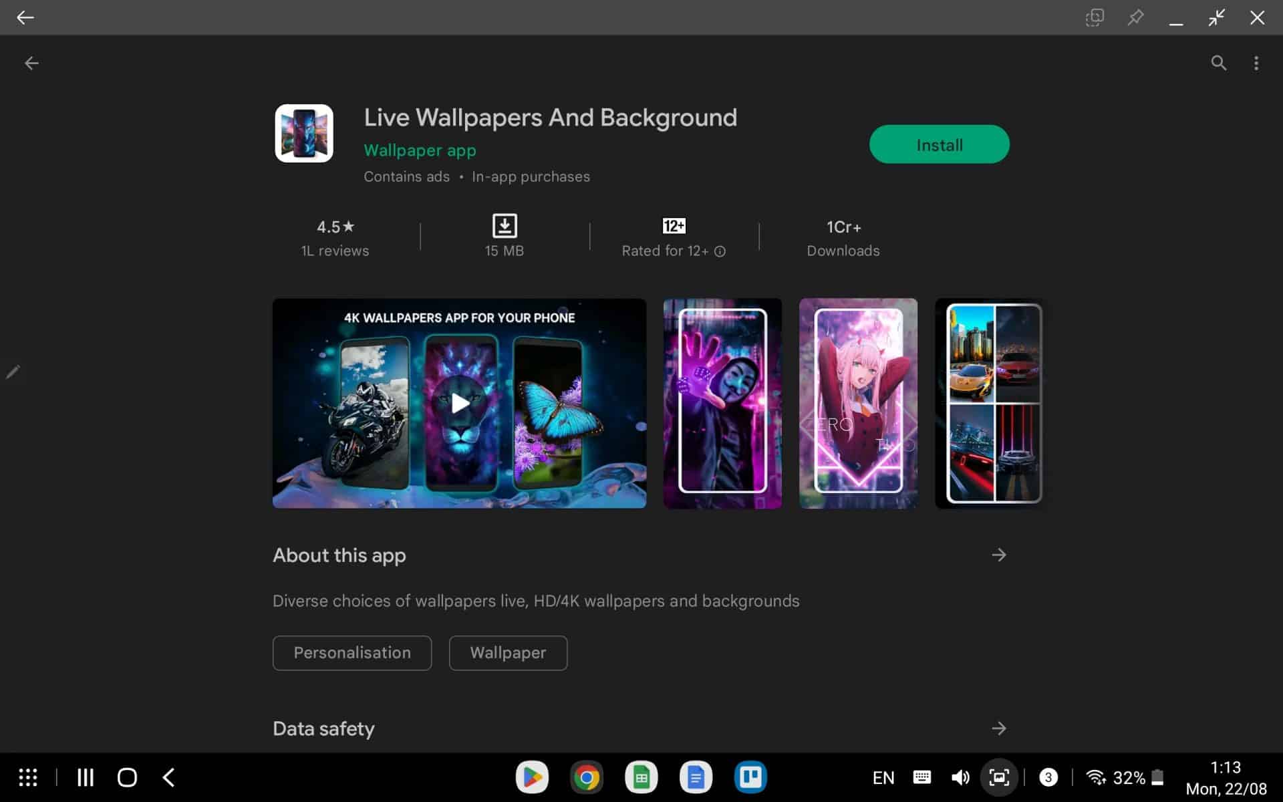Expand the Data safety section
This screenshot has height=802, width=1283.
click(998, 728)
